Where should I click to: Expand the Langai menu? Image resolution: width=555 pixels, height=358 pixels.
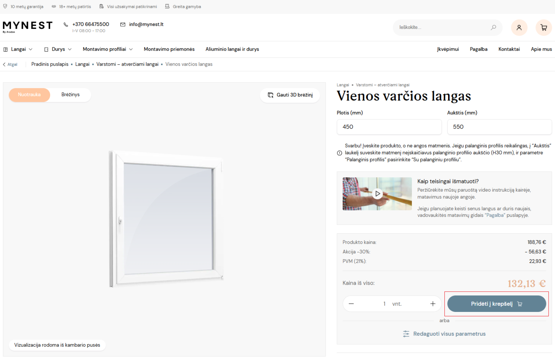coord(18,49)
